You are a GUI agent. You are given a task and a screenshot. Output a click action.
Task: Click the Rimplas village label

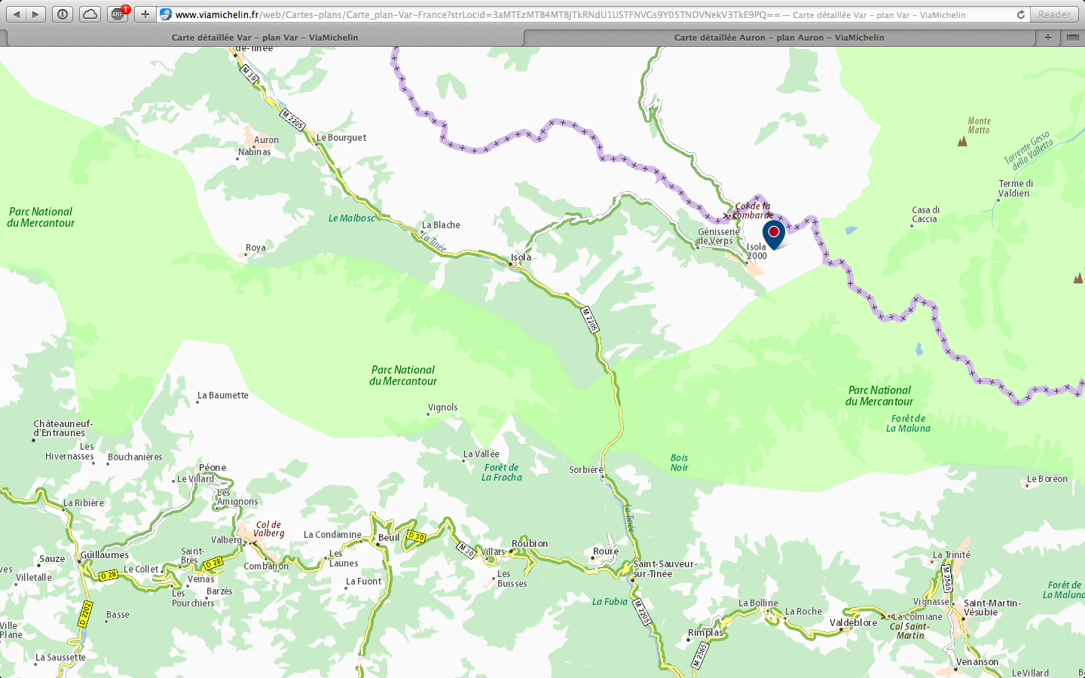click(705, 633)
